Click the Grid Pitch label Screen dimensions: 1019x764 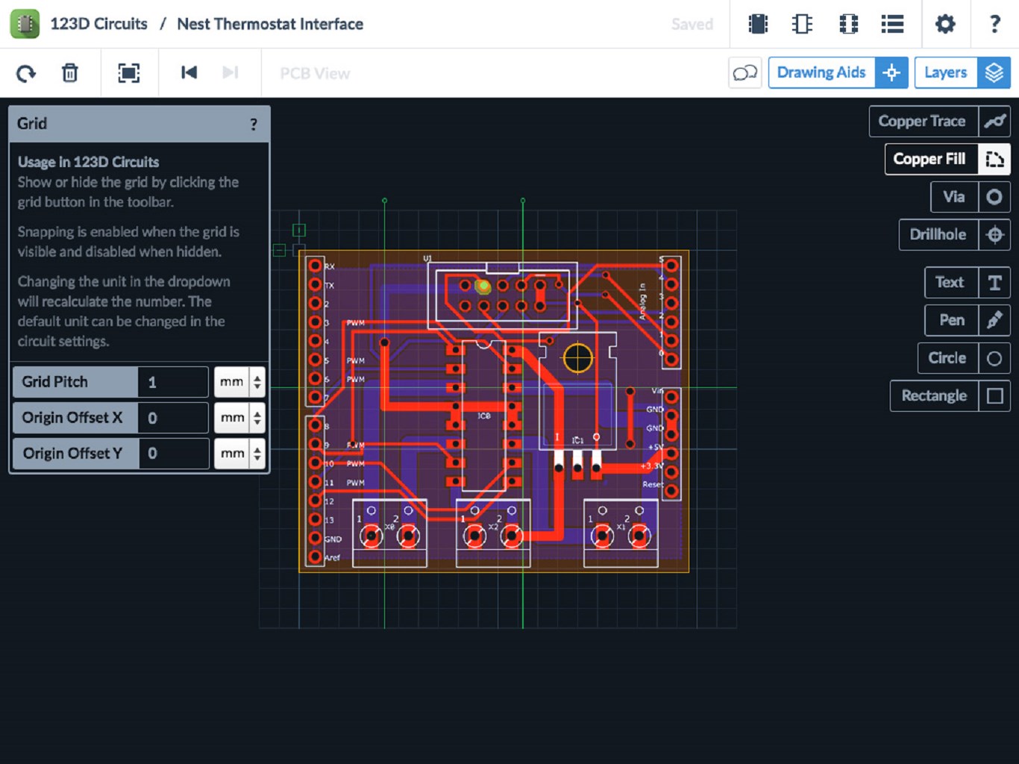75,382
